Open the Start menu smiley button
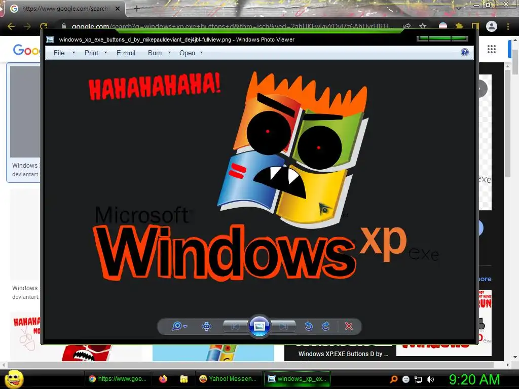Image resolution: width=519 pixels, height=389 pixels. (14, 379)
